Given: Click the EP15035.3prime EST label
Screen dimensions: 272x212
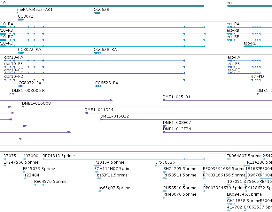Looking at the screenshot, I should click(x=39, y=169).
